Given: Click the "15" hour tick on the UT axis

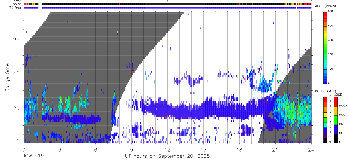Looking at the screenshot, I should click(x=203, y=149).
